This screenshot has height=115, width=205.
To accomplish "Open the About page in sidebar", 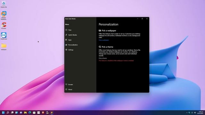I will 69,89.
